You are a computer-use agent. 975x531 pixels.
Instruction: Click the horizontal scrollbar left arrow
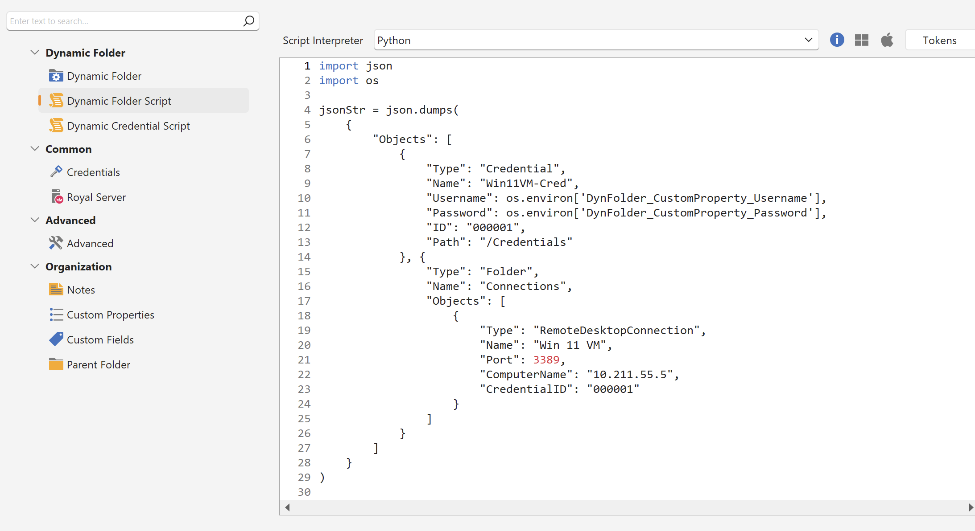(x=288, y=507)
